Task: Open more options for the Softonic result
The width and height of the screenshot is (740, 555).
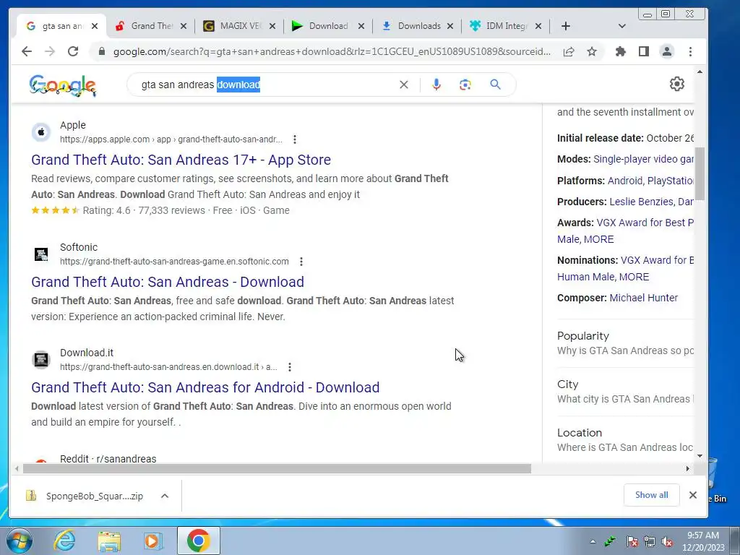Action: coord(301,262)
